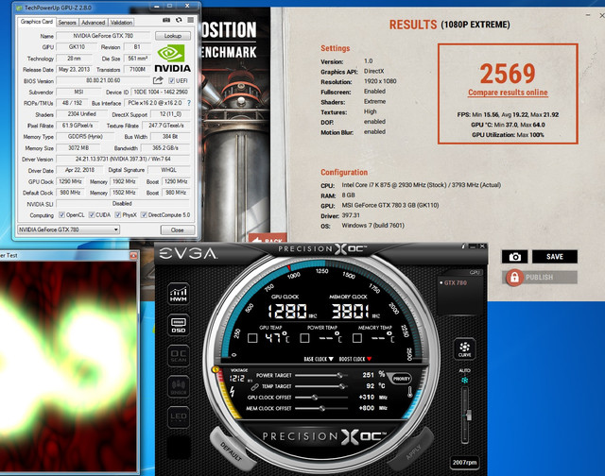Click the Bus Interface question mark icon

click(x=189, y=103)
